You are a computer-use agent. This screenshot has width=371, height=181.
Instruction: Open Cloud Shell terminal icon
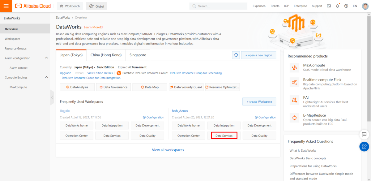329,6
